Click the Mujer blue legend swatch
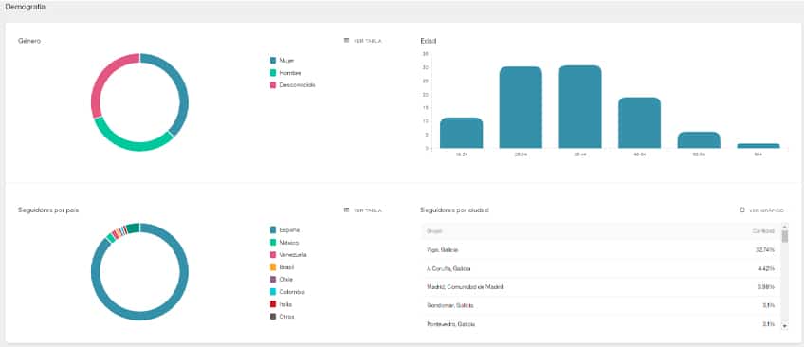 coord(273,61)
